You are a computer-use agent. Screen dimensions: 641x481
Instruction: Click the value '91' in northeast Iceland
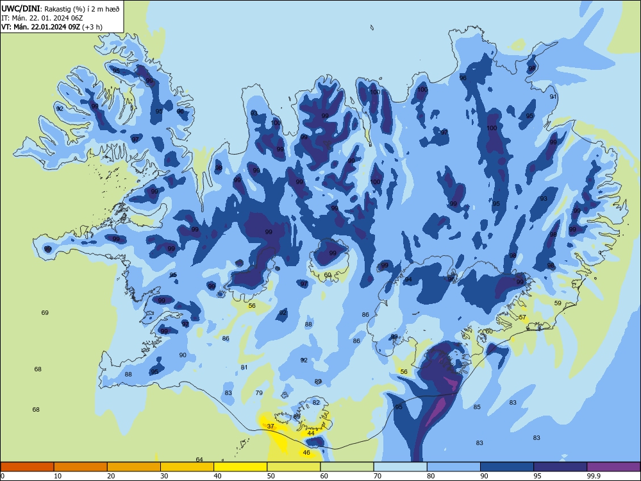[553, 97]
